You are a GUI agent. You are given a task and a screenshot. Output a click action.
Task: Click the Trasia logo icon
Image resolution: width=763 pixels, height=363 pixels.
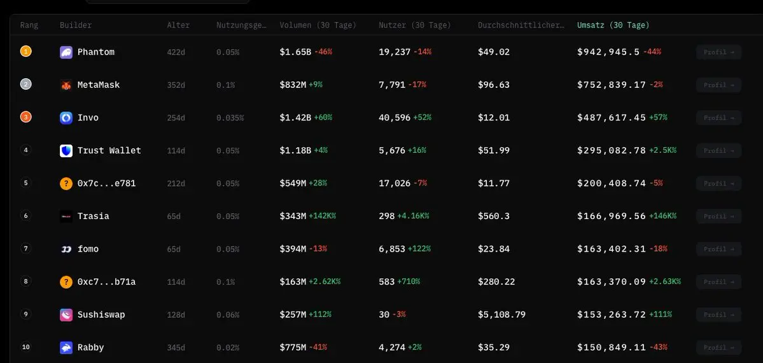coord(66,217)
